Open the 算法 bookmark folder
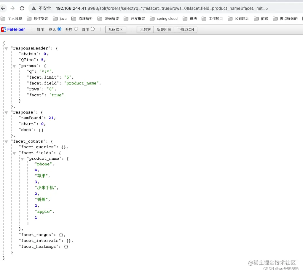 click(x=190, y=19)
